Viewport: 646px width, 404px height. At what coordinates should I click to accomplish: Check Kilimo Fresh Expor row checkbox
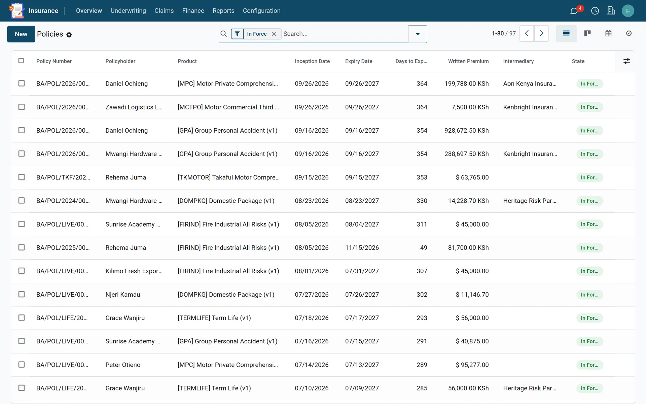22,271
